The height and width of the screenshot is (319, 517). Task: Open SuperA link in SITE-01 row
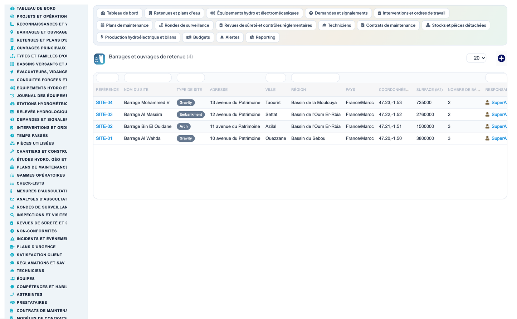[x=499, y=138]
